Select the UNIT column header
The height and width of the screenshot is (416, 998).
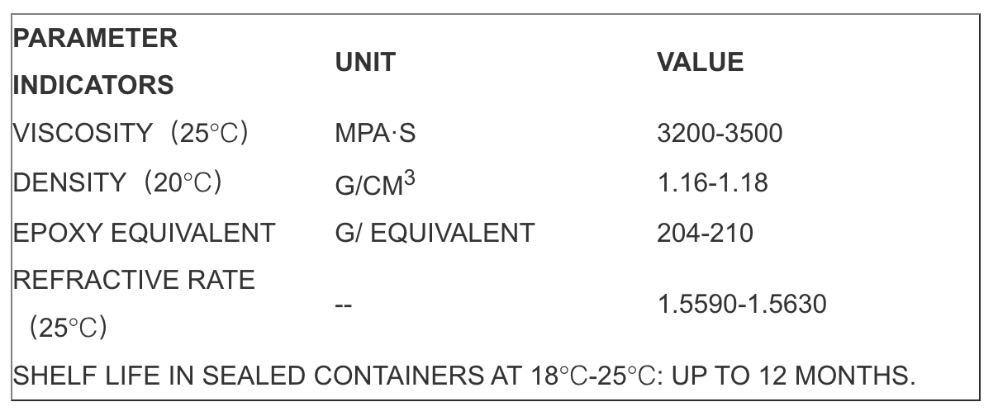click(365, 63)
